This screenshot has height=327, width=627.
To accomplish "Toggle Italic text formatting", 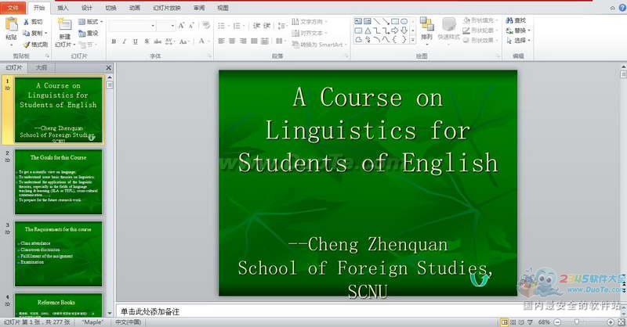I will [125, 41].
